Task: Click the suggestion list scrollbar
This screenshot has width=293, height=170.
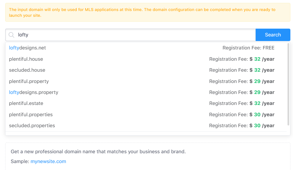Action: 288,84
